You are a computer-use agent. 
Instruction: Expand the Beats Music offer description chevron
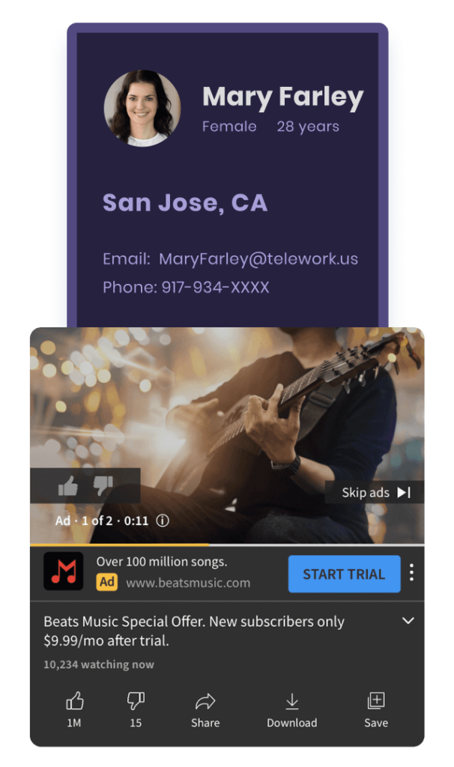click(408, 621)
